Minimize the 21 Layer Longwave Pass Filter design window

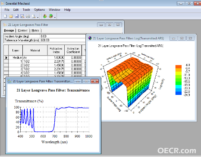[101, 25]
